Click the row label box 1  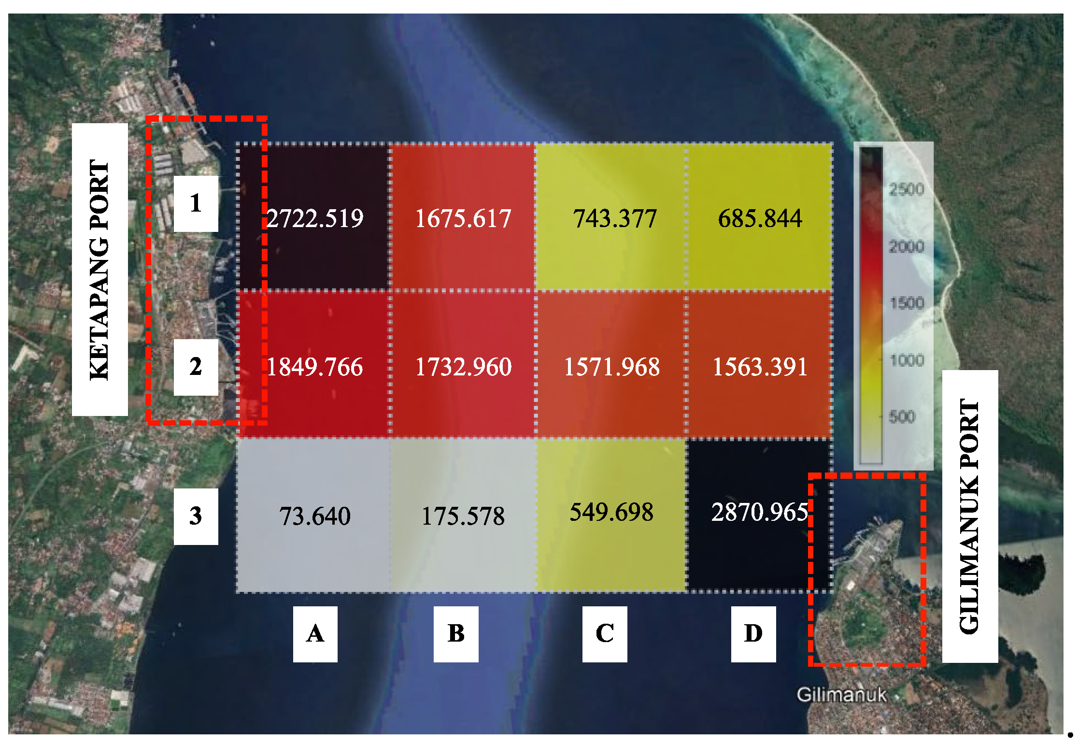coord(196,203)
